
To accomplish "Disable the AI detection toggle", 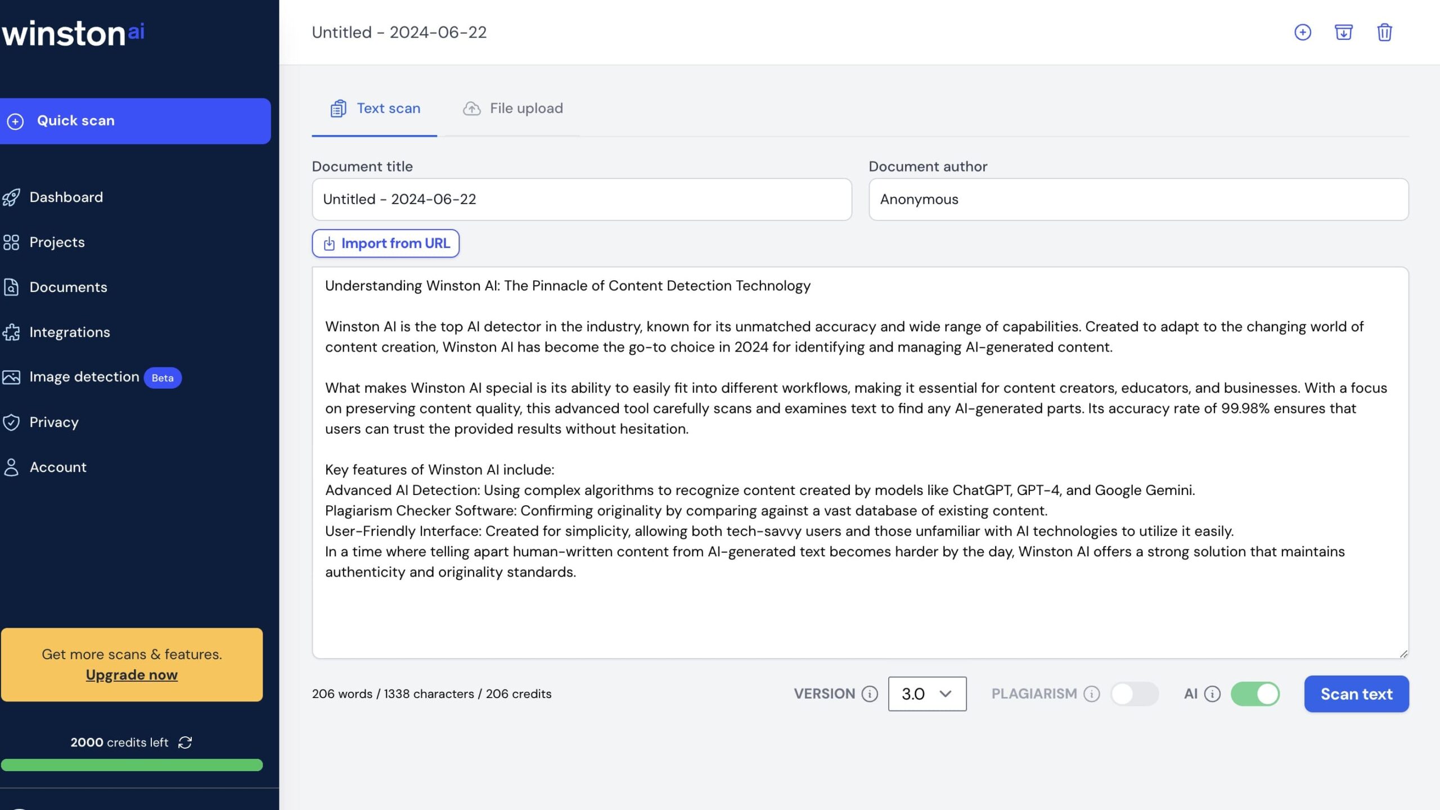I will pos(1255,694).
